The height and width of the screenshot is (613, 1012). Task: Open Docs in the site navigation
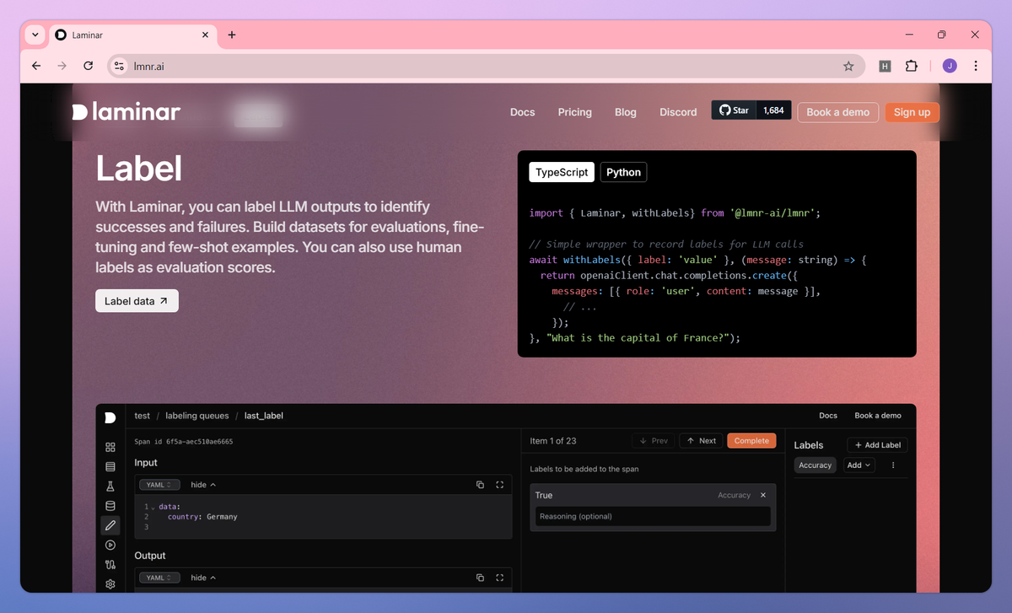coord(523,112)
